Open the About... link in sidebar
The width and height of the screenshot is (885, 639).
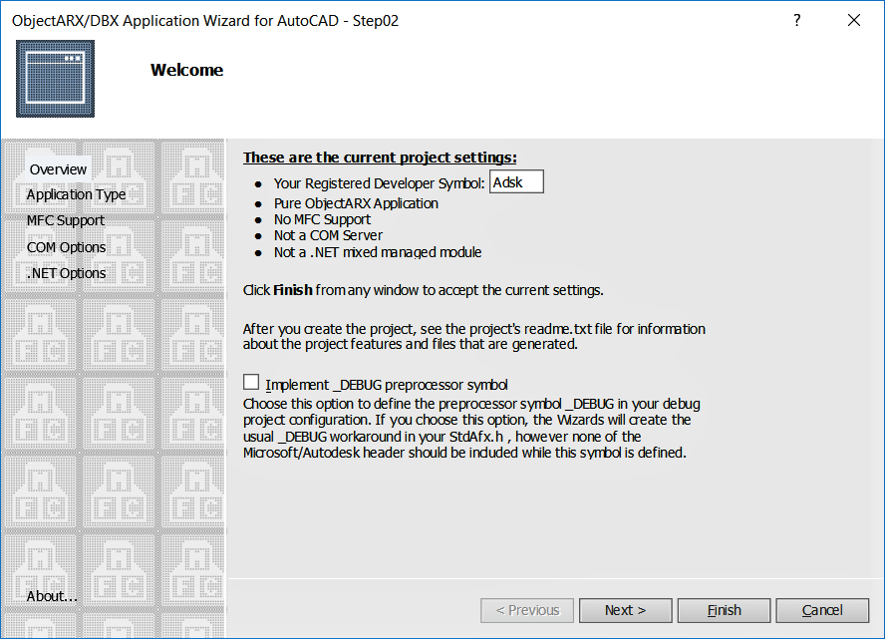(52, 596)
